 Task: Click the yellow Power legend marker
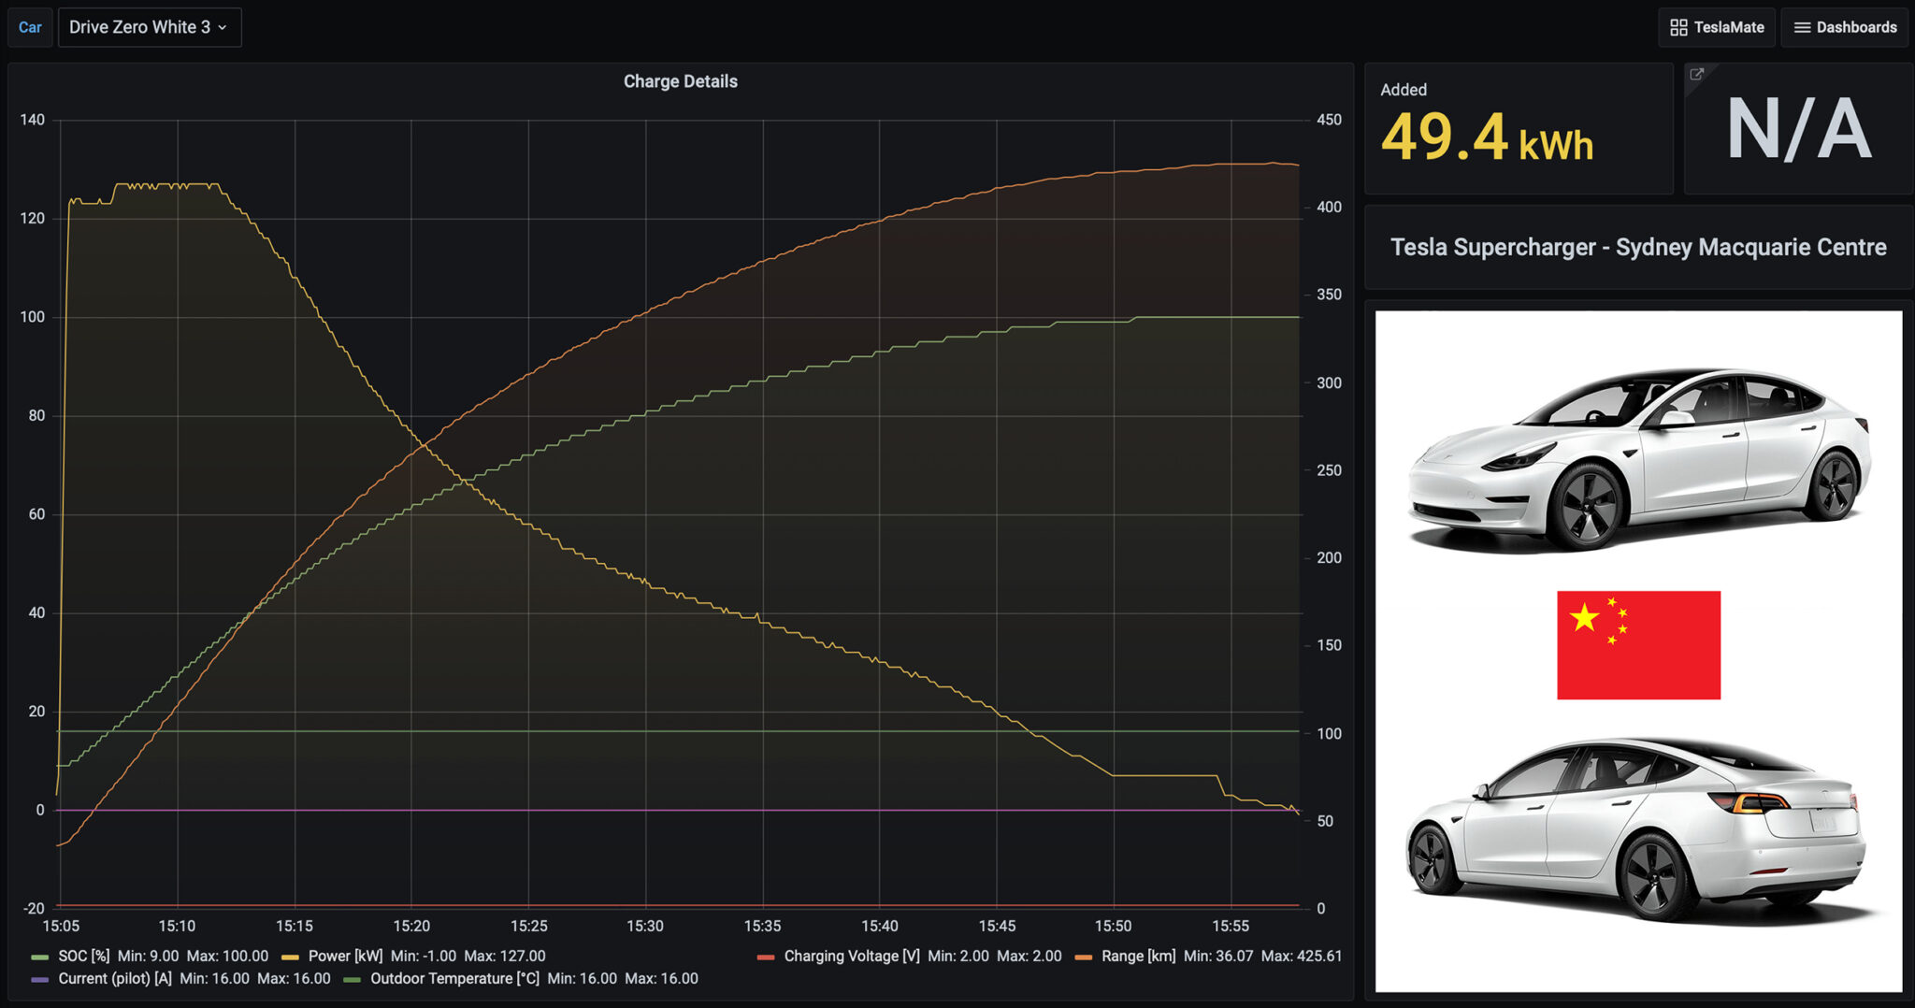(291, 957)
